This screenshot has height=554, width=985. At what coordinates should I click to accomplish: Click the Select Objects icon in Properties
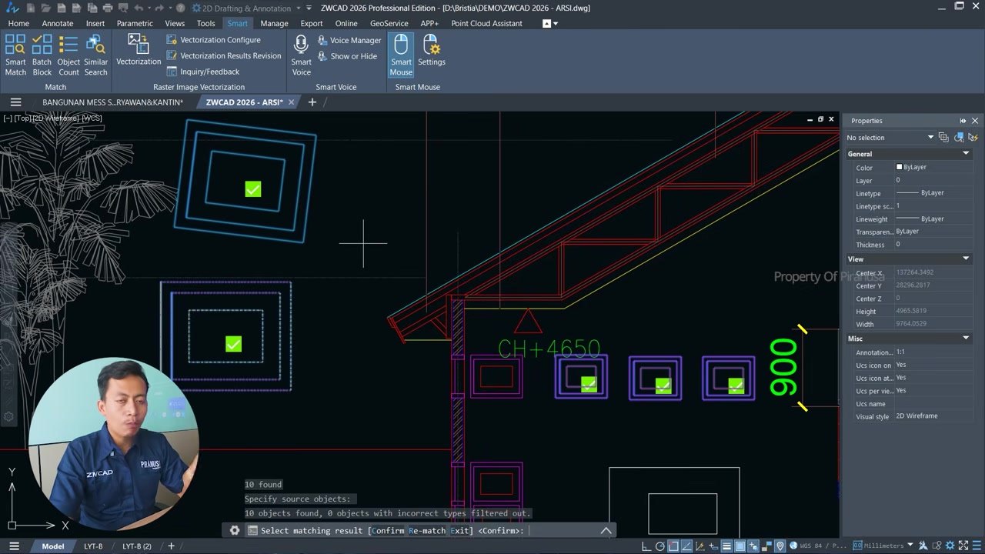(959, 137)
